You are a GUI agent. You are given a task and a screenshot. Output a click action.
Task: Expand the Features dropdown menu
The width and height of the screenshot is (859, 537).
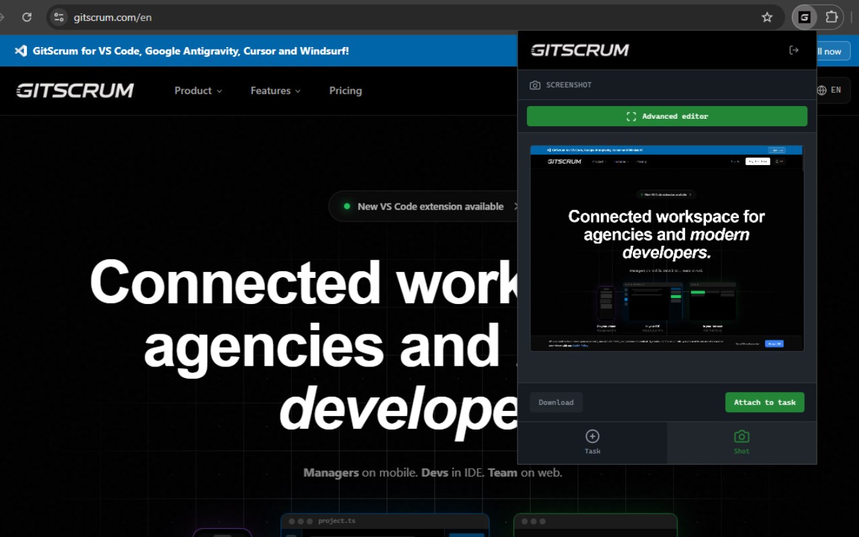pyautogui.click(x=275, y=91)
